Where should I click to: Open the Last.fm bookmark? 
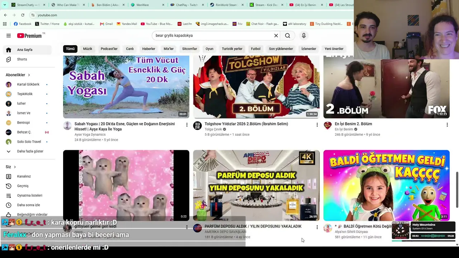click(185, 24)
